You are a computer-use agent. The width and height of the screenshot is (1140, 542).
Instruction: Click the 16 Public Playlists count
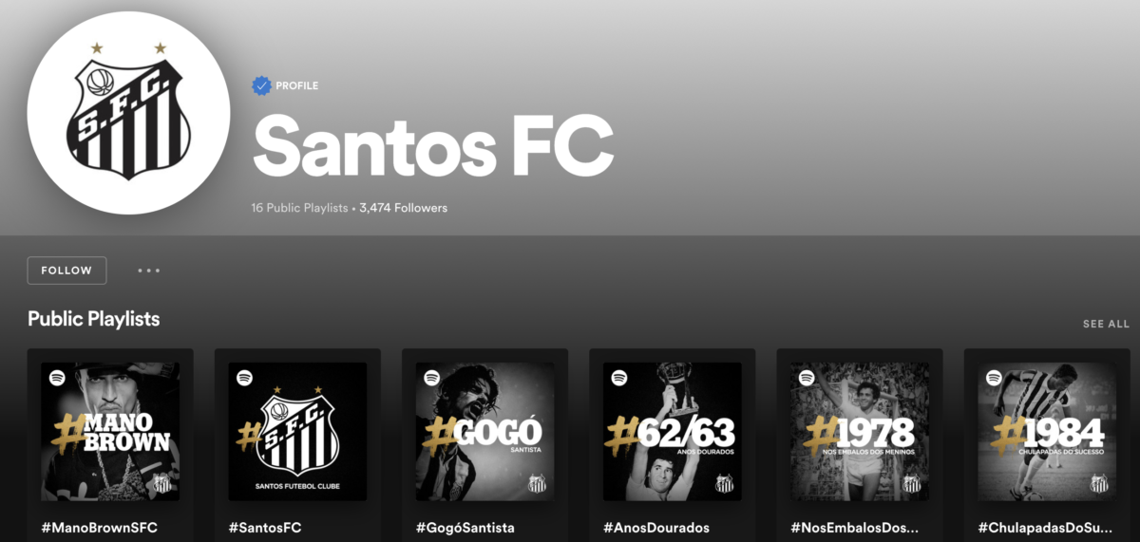(x=299, y=208)
